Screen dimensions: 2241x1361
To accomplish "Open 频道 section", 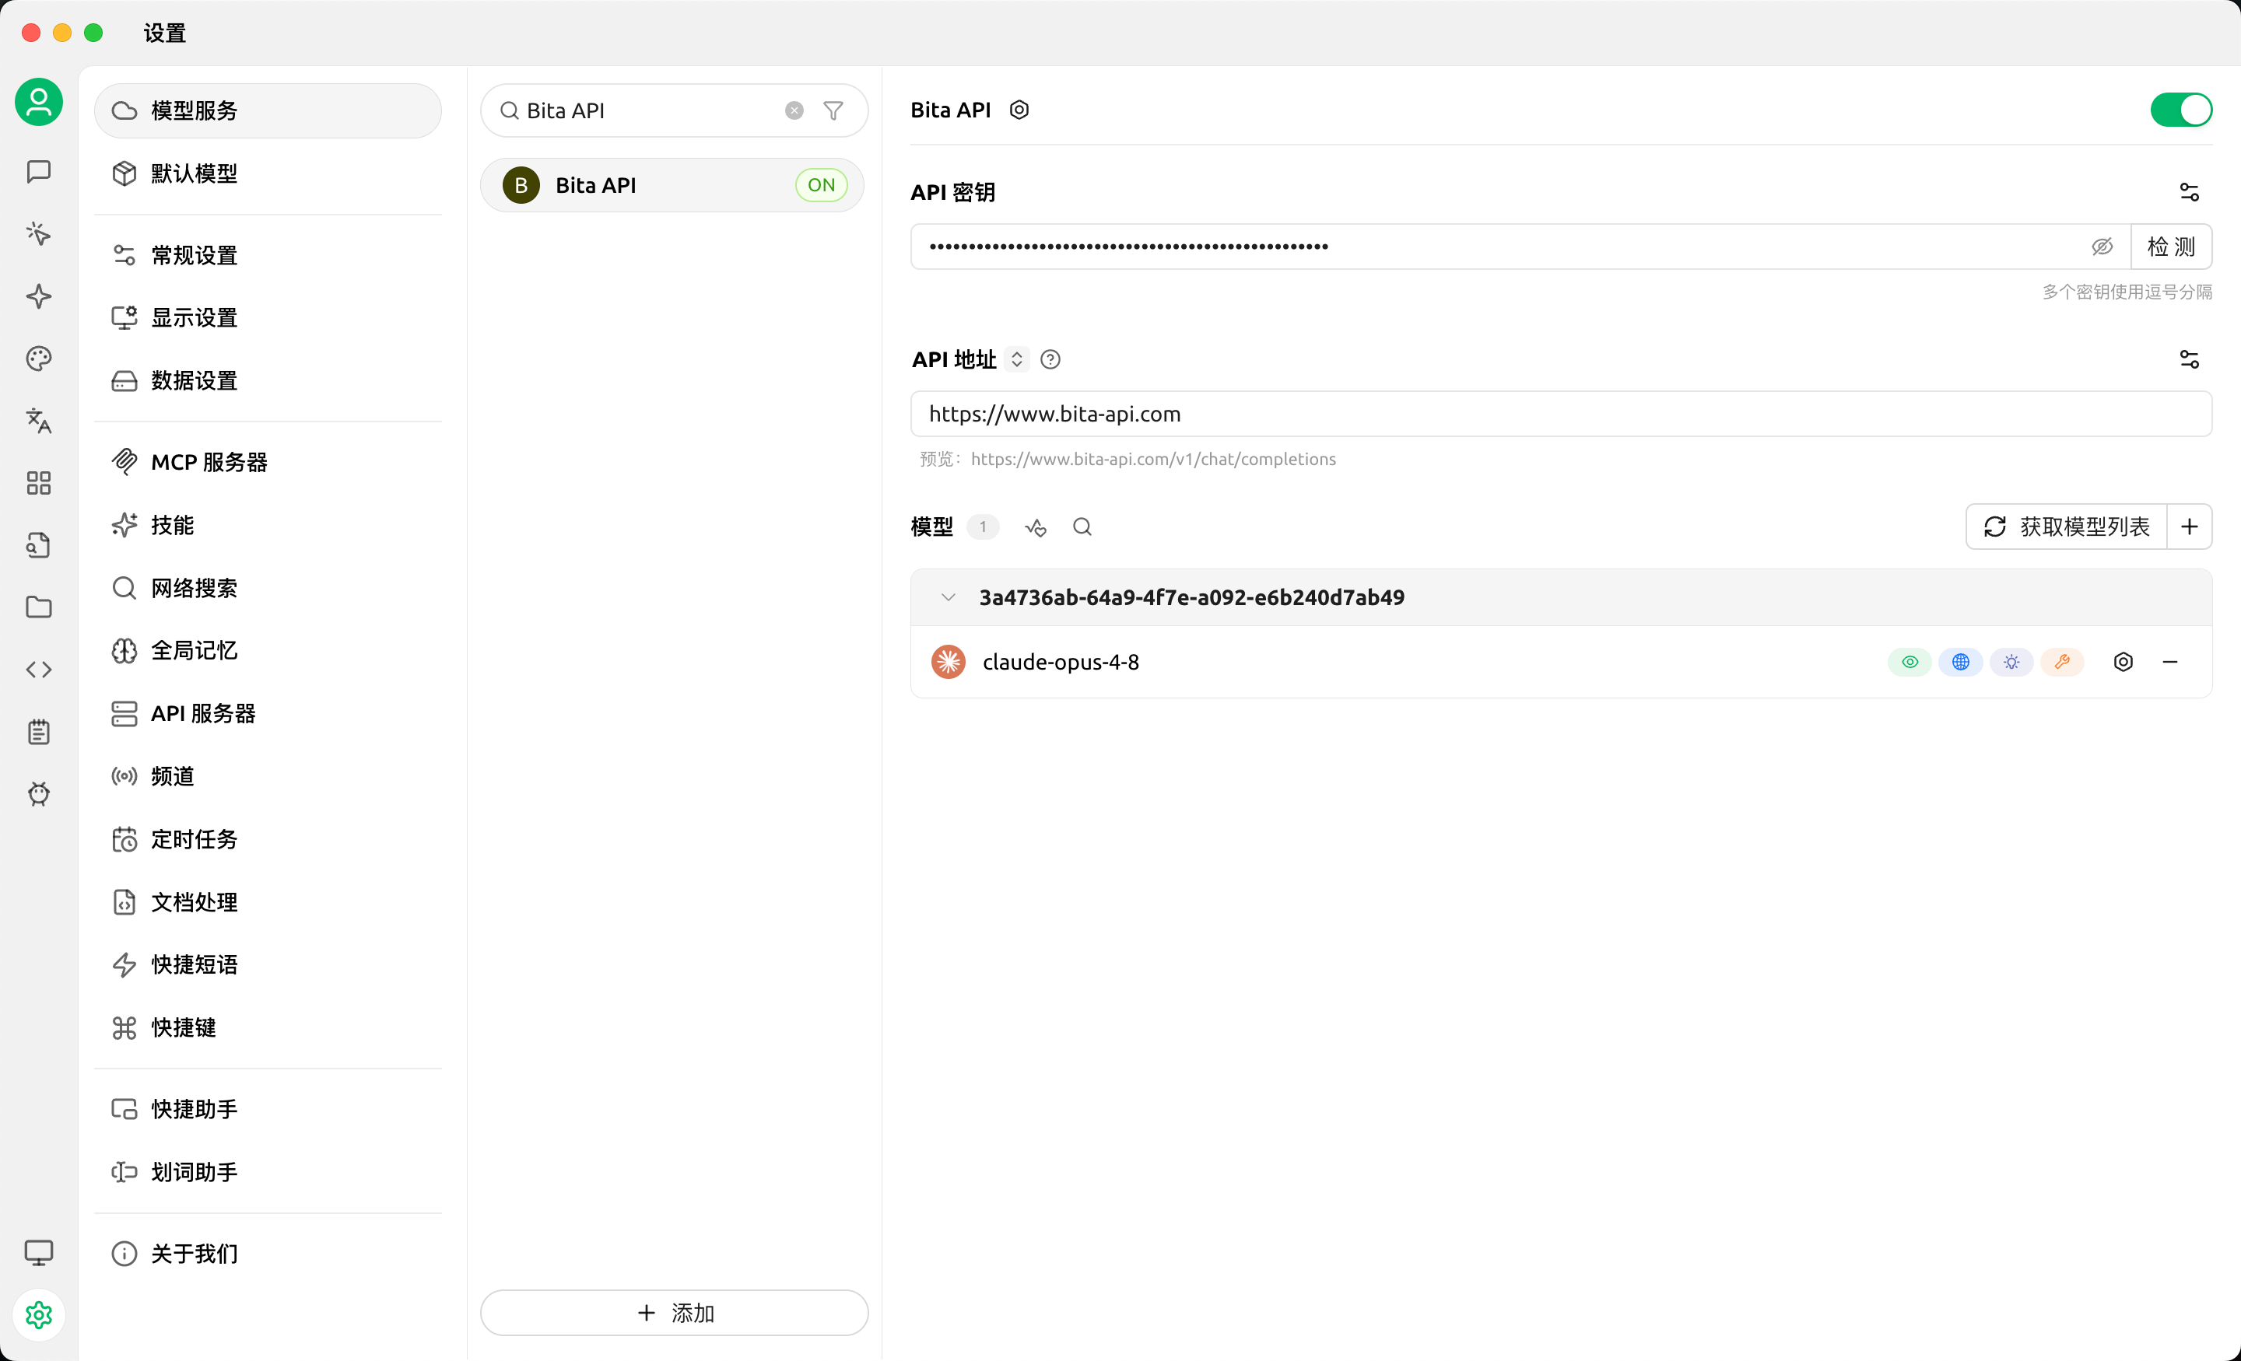I will pyautogui.click(x=268, y=775).
